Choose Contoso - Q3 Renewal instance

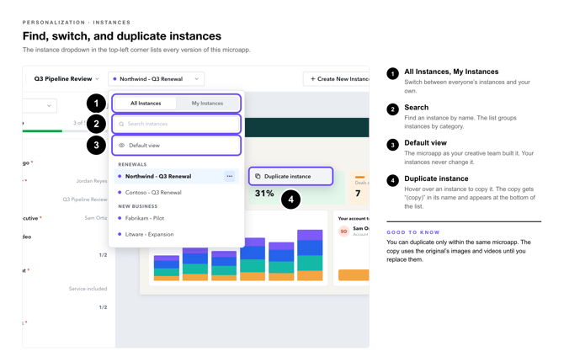point(176,193)
